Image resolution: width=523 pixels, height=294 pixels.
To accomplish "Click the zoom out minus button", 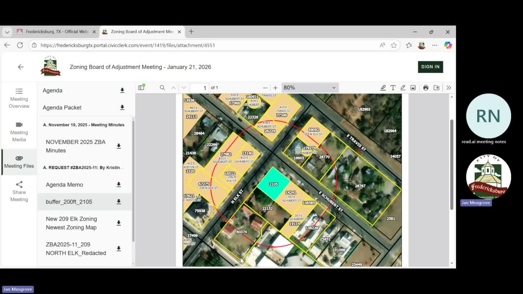I will [x=265, y=87].
